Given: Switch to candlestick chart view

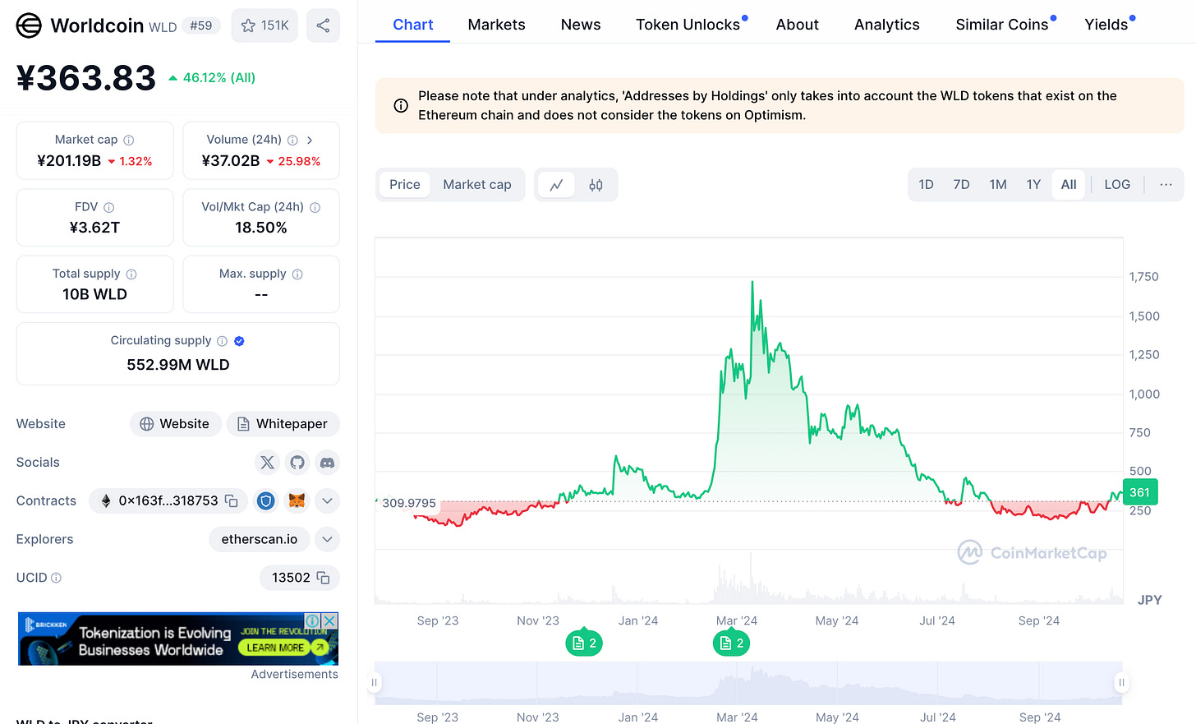Looking at the screenshot, I should click(x=596, y=185).
